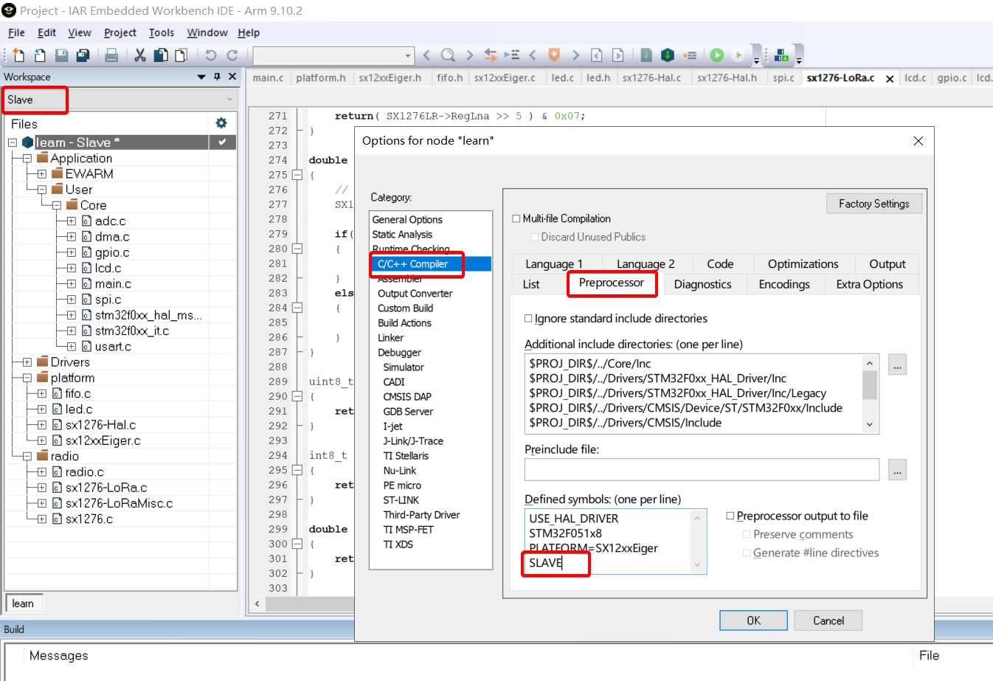
Task: Switch to the Optimizations tab
Action: [x=803, y=264]
